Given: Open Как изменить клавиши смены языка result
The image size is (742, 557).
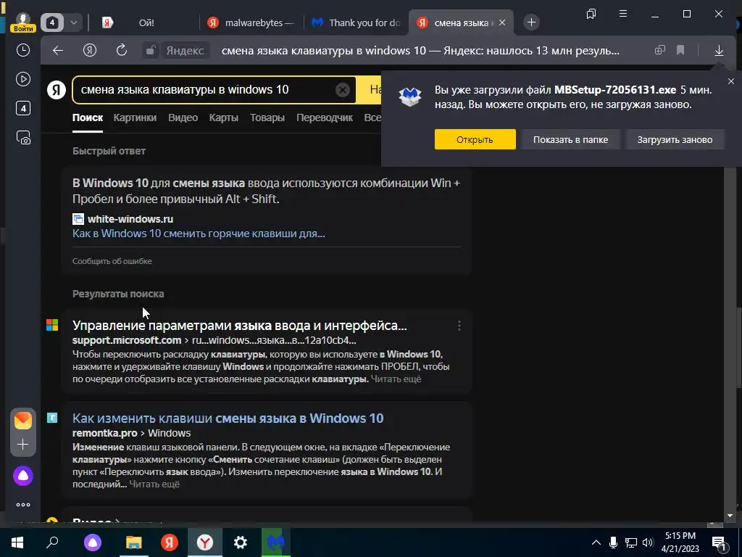Looking at the screenshot, I should pyautogui.click(x=228, y=418).
